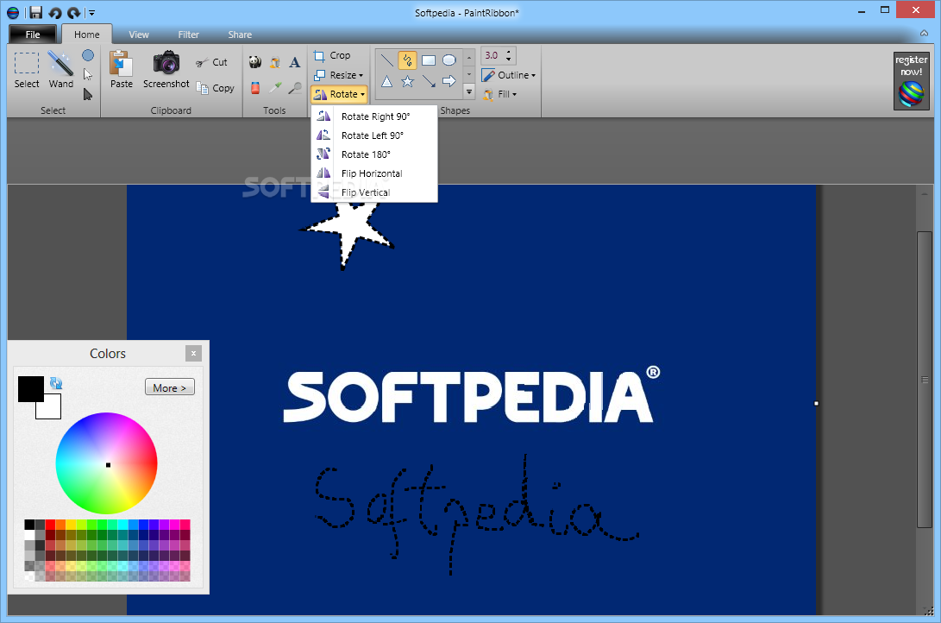Choose the diagonal arrow line shape

[429, 81]
